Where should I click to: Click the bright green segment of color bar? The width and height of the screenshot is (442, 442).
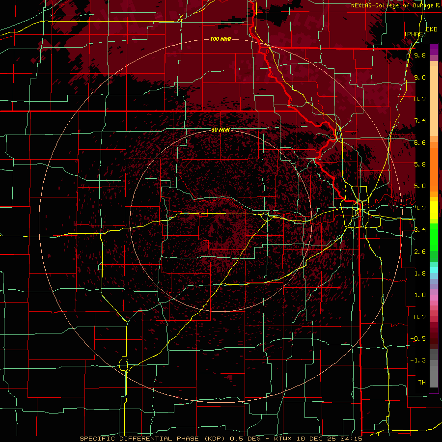434,237
